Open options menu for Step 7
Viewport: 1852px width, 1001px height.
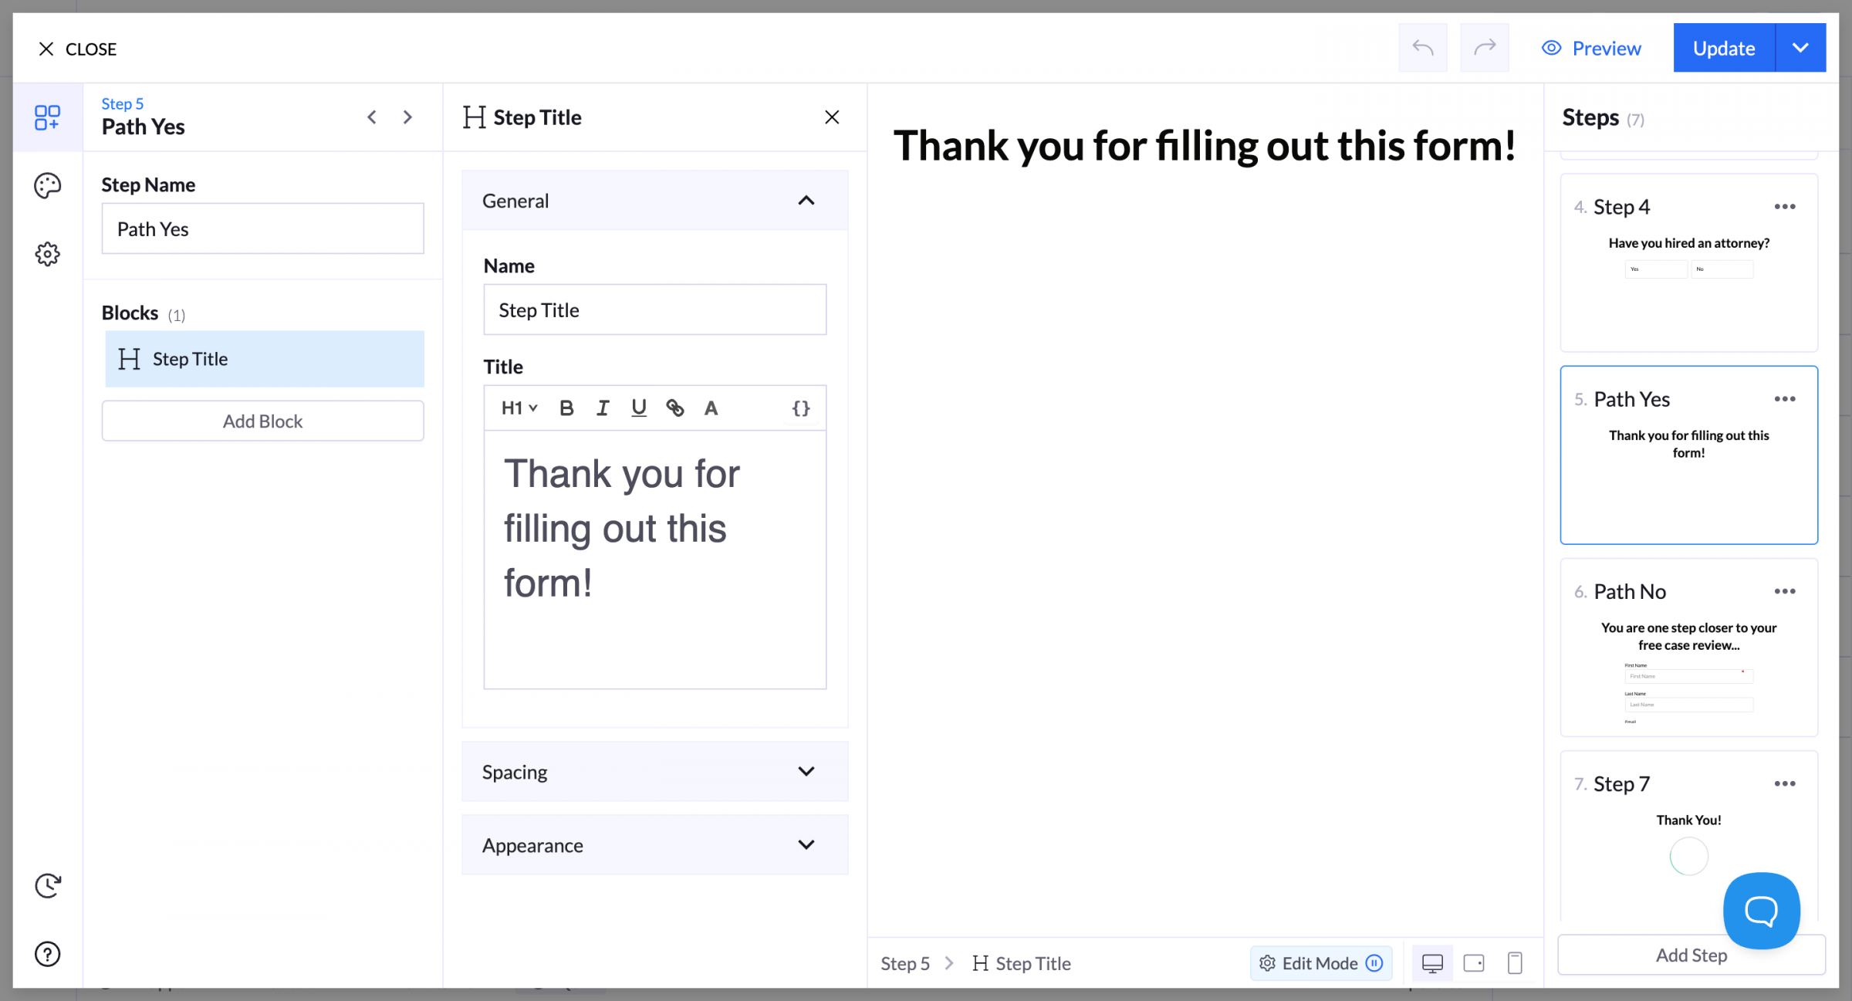click(1785, 783)
